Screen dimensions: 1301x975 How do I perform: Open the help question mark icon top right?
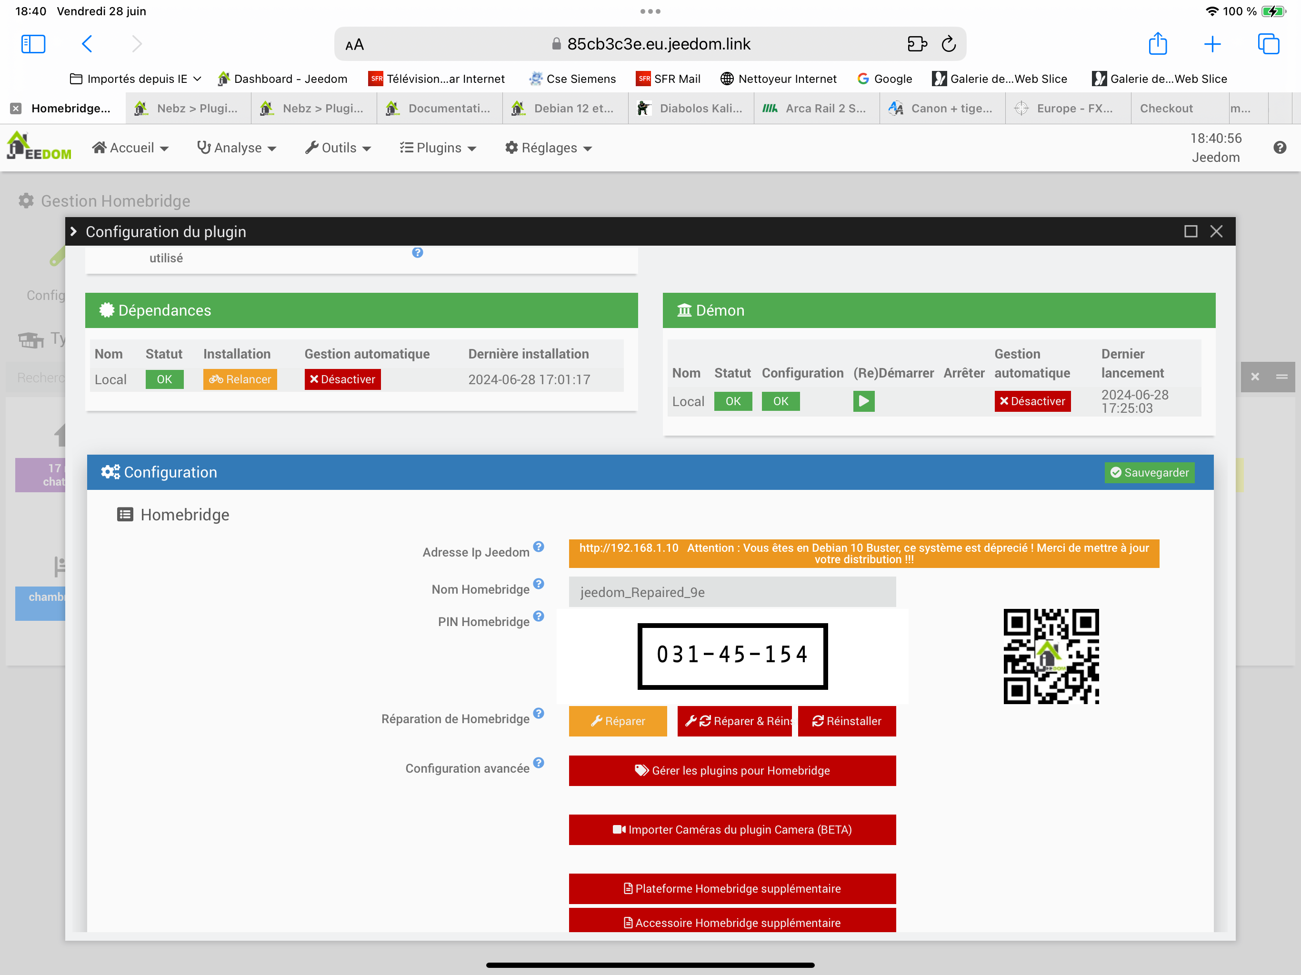click(1279, 148)
